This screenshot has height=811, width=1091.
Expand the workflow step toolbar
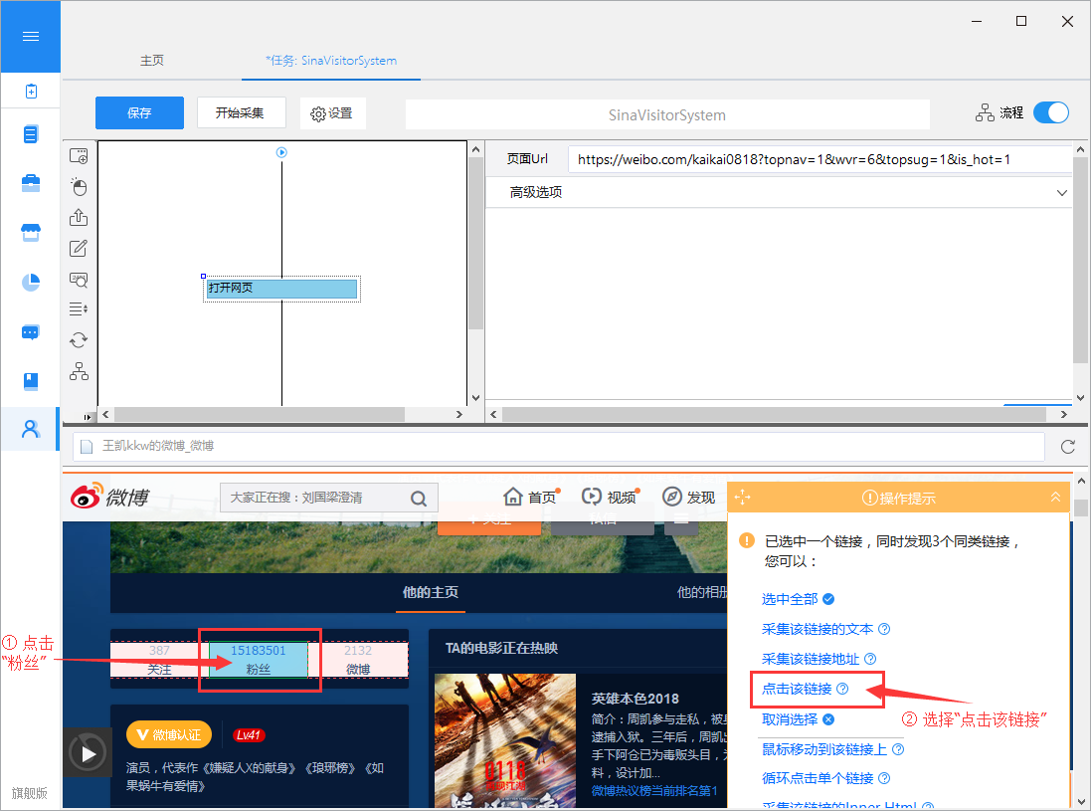click(x=87, y=417)
